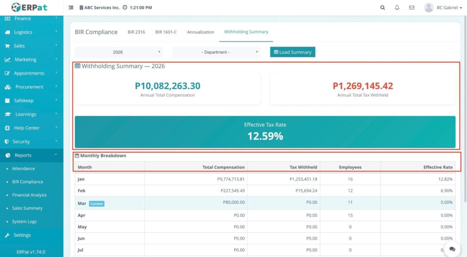Click the Load Summary button

[x=292, y=52]
